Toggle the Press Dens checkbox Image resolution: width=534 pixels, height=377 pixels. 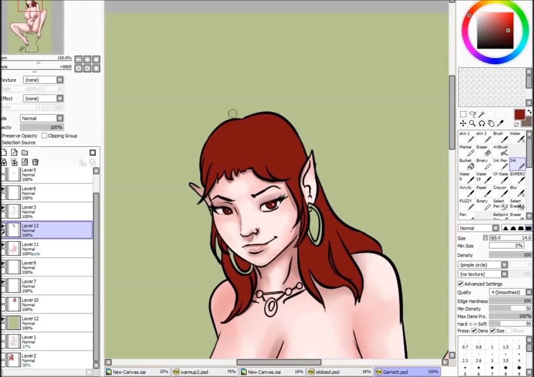(474, 331)
